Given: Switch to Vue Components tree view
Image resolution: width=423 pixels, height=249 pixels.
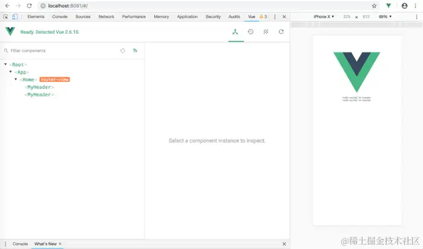Looking at the screenshot, I should [235, 32].
